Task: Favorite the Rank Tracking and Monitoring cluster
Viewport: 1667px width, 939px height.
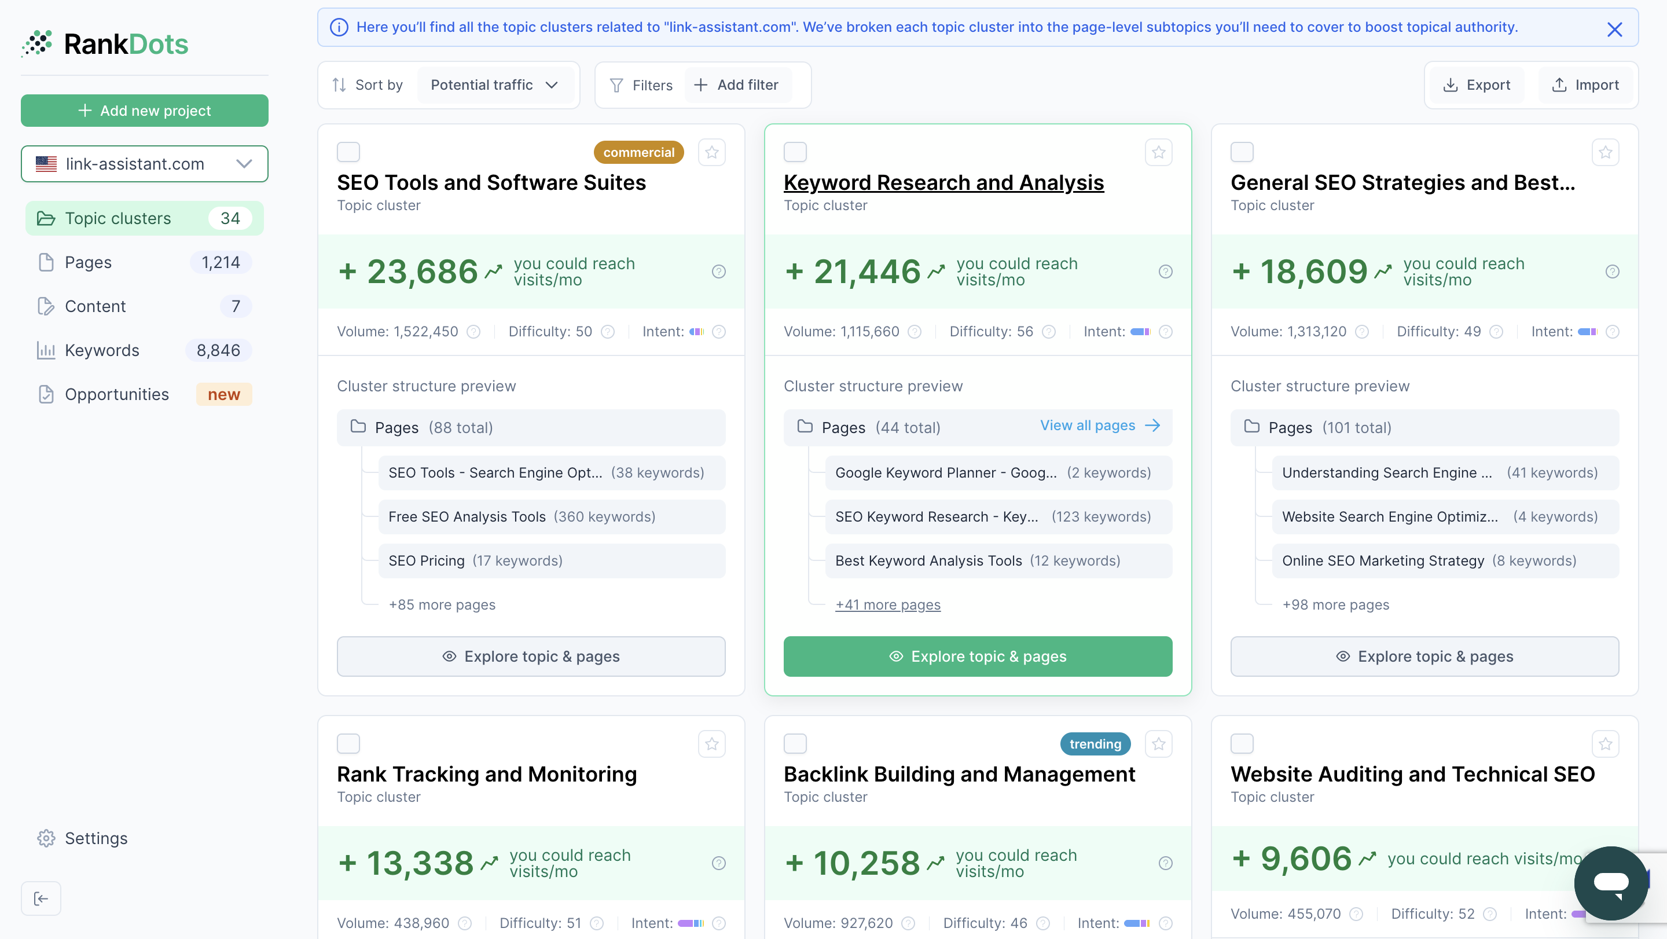Action: click(712, 743)
